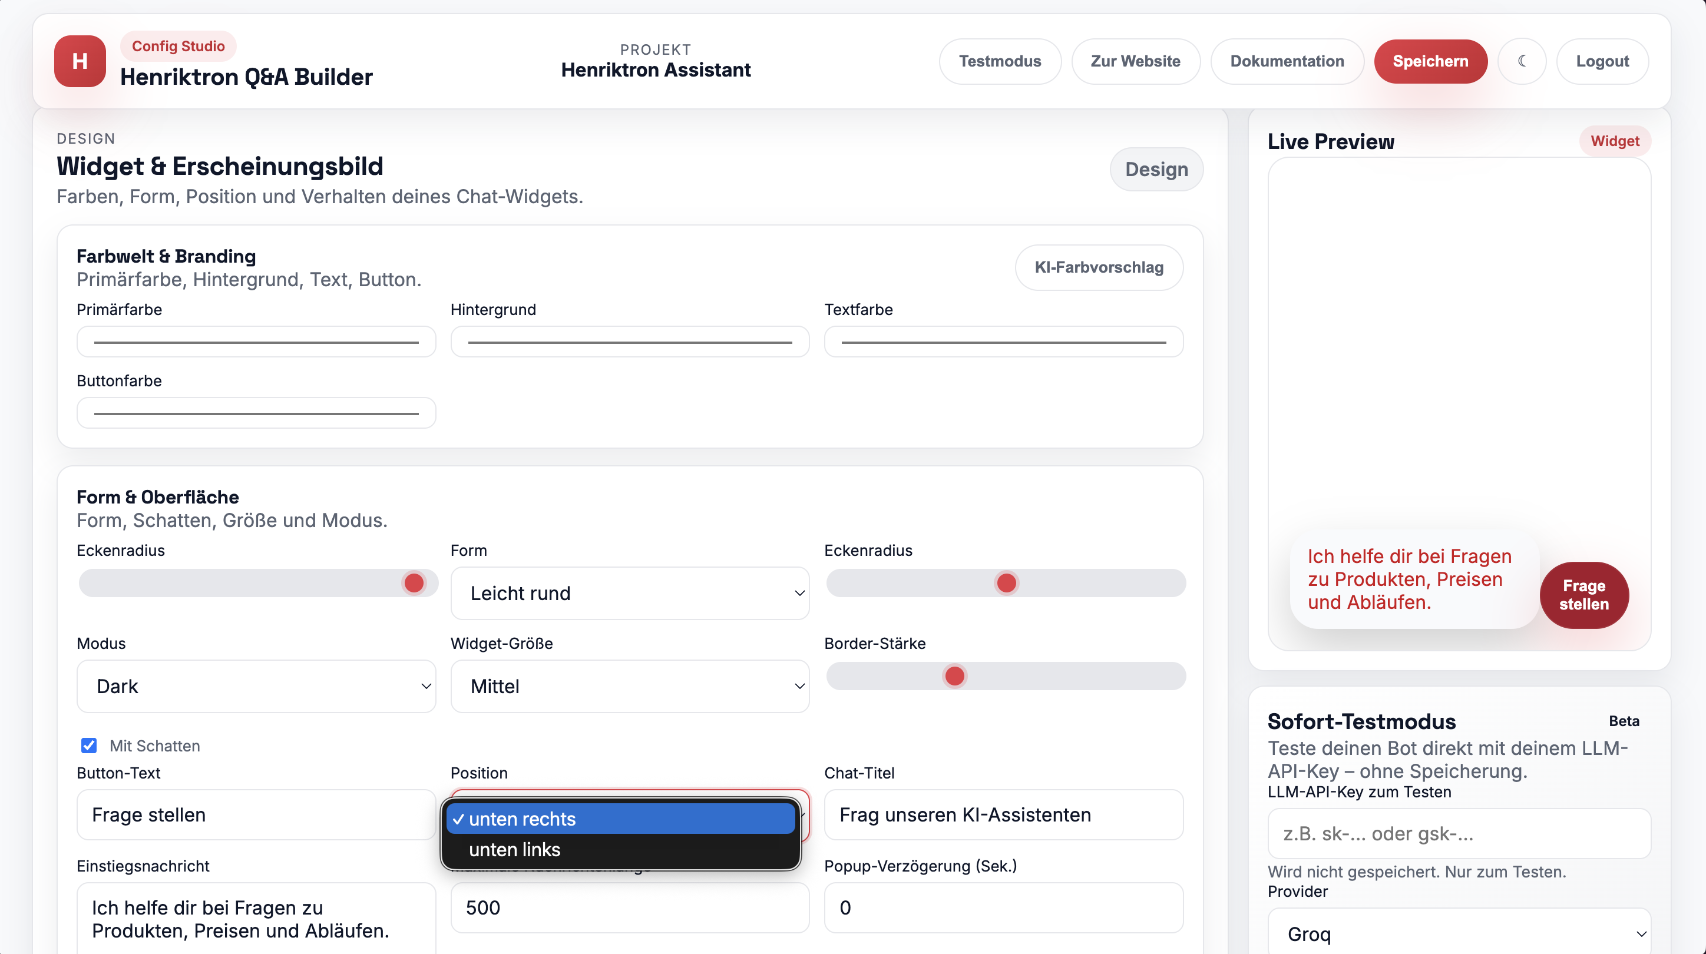The image size is (1706, 954).
Task: Adjust the Border-Stärke slider
Action: (x=954, y=676)
